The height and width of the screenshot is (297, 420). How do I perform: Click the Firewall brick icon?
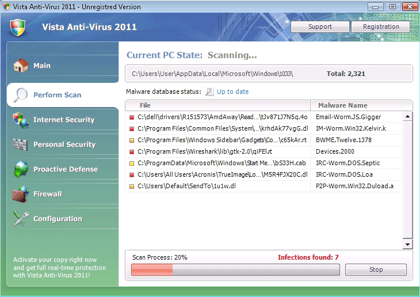point(21,194)
